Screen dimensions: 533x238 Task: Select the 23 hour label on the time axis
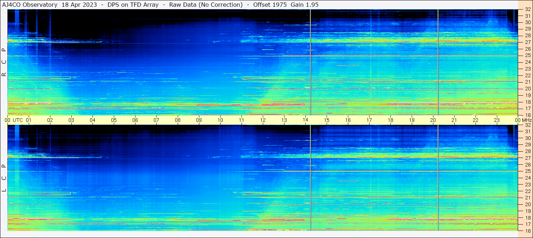tap(497, 120)
